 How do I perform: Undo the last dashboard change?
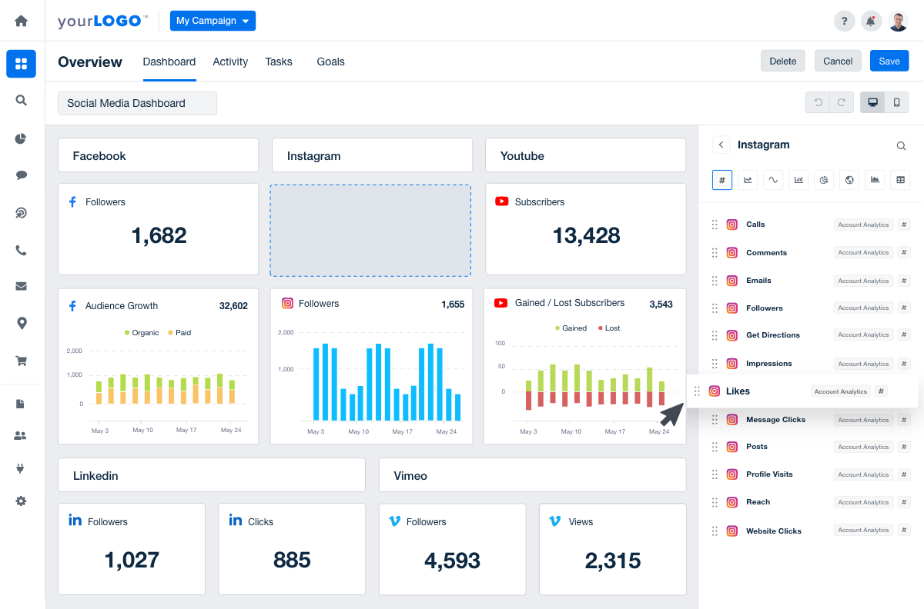(819, 102)
